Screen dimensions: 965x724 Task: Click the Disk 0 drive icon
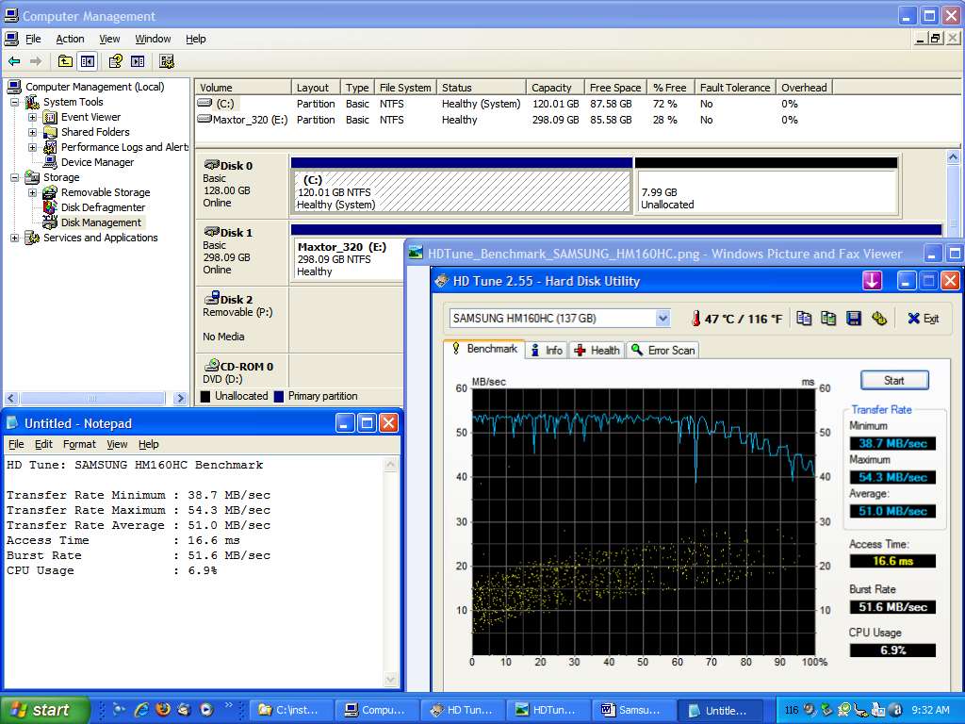pyautogui.click(x=212, y=164)
